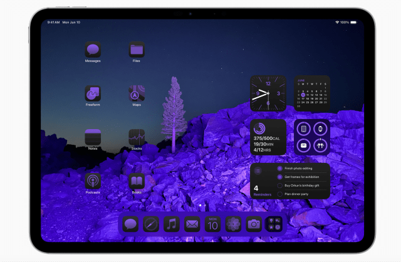
Task: Launch Music from the dock
Action: click(x=172, y=224)
